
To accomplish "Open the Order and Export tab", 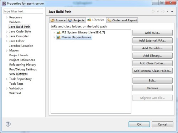I will pos(122,20).
